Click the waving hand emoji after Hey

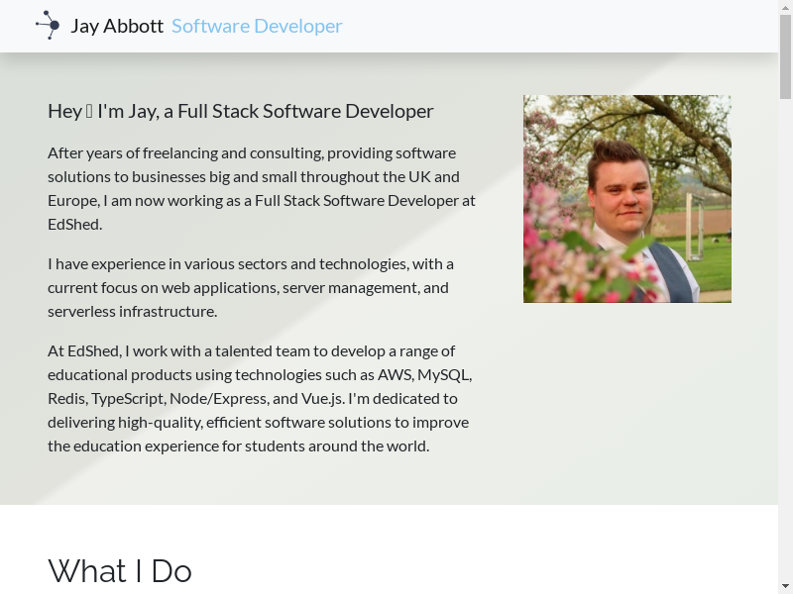click(89, 111)
